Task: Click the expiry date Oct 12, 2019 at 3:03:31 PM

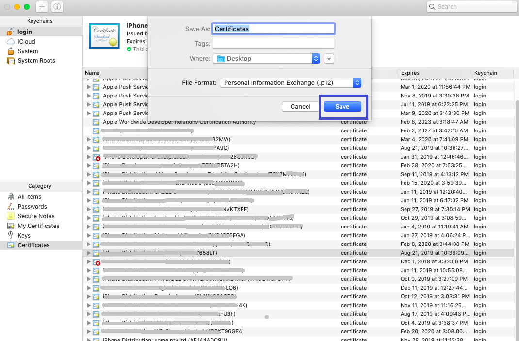Action: [435, 297]
